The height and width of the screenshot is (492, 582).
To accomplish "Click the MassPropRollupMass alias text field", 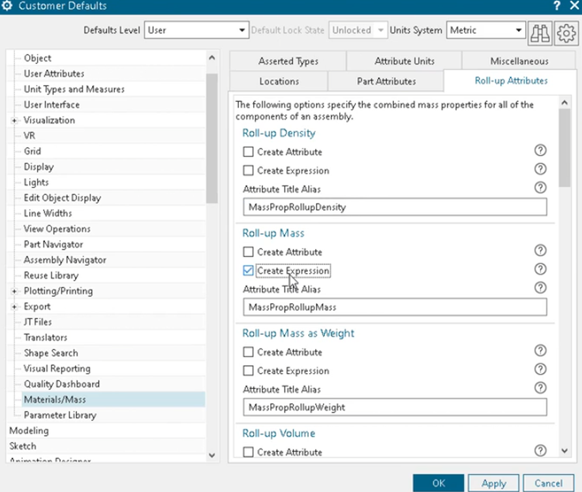I will 395,307.
